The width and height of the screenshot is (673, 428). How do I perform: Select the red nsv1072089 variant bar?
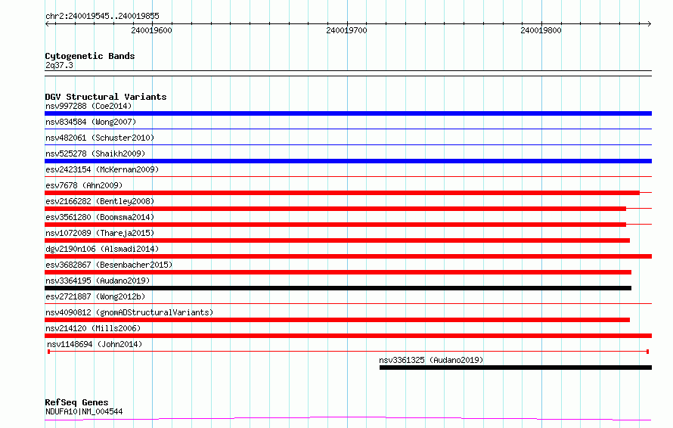[x=337, y=240]
